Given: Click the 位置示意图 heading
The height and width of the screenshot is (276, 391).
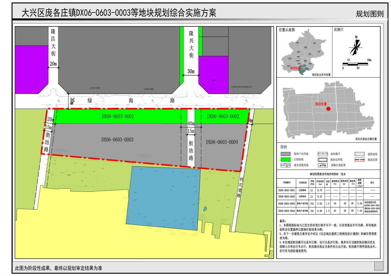Looking at the screenshot, I should pyautogui.click(x=287, y=30).
